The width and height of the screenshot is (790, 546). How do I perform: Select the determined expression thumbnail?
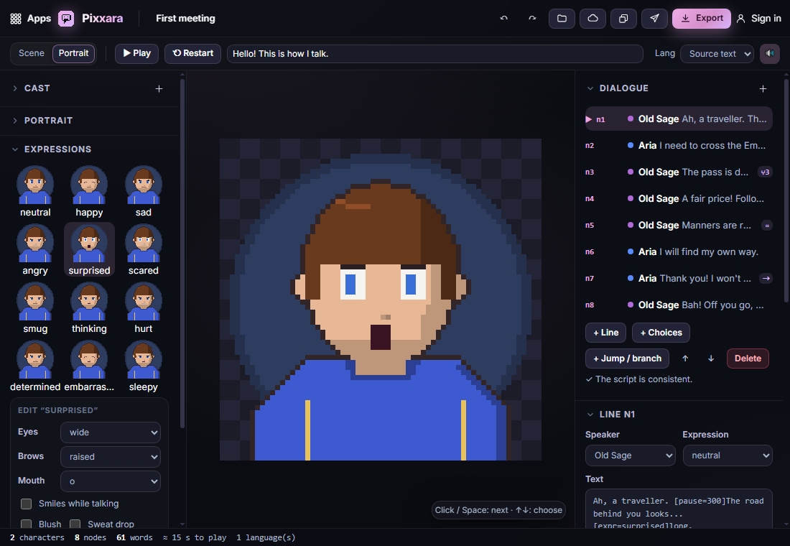click(x=35, y=366)
